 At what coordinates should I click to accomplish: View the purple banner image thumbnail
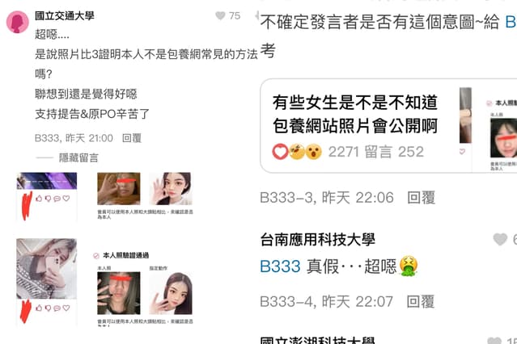tap(46, 181)
